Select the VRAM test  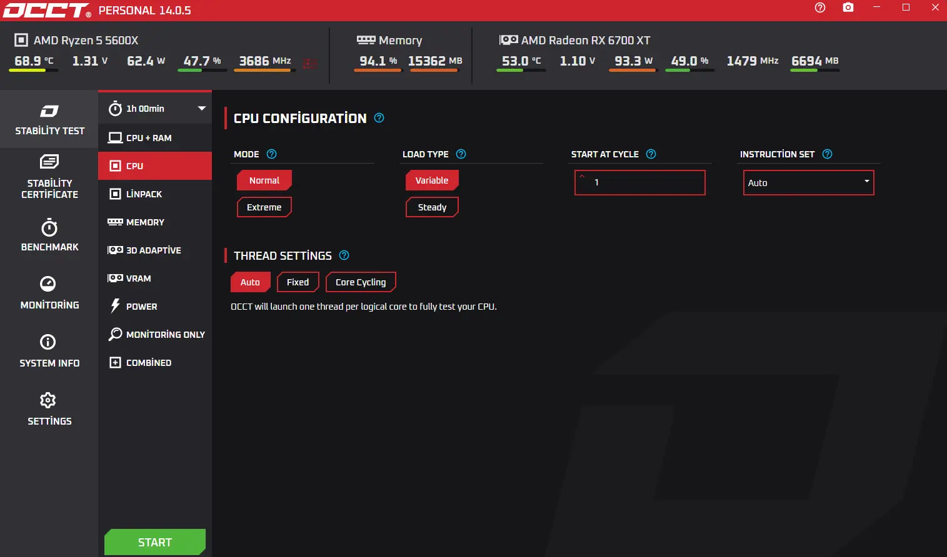point(155,278)
